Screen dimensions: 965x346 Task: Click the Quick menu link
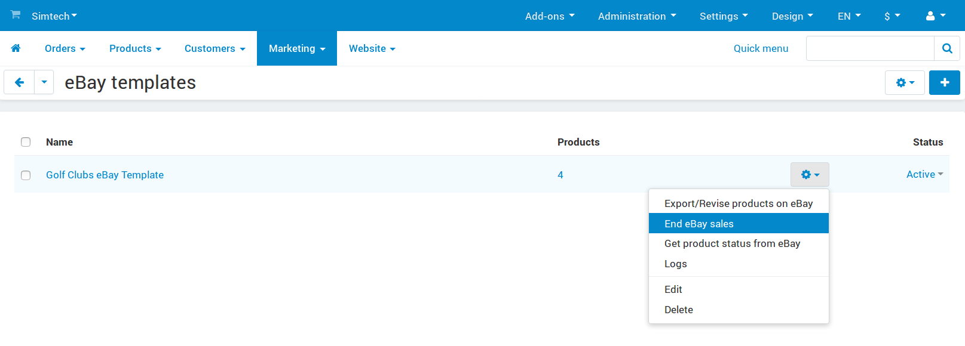click(x=761, y=48)
